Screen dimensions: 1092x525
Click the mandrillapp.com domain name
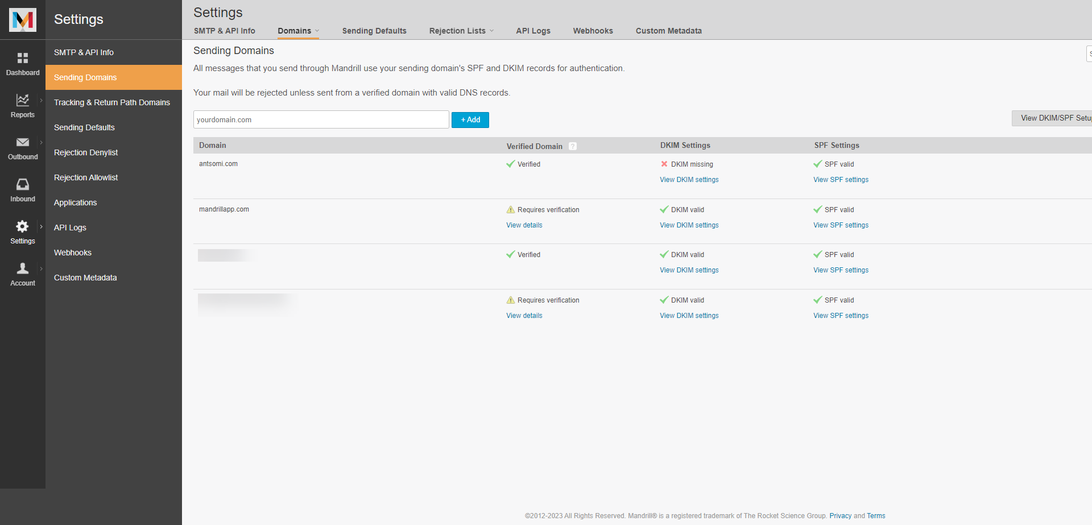[224, 209]
